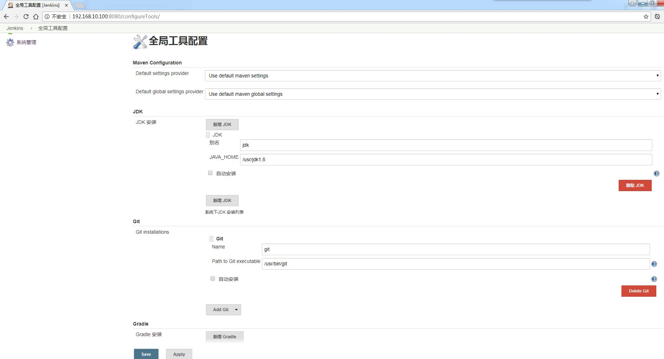Screen dimensions: 664x359
Task: Click the browser user profile button
Action: pos(632,3)
